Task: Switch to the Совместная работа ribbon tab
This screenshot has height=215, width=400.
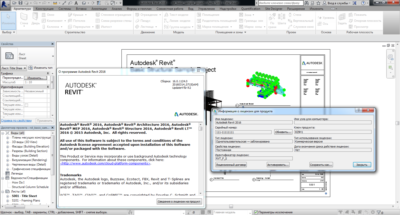Action: pyautogui.click(x=170, y=9)
